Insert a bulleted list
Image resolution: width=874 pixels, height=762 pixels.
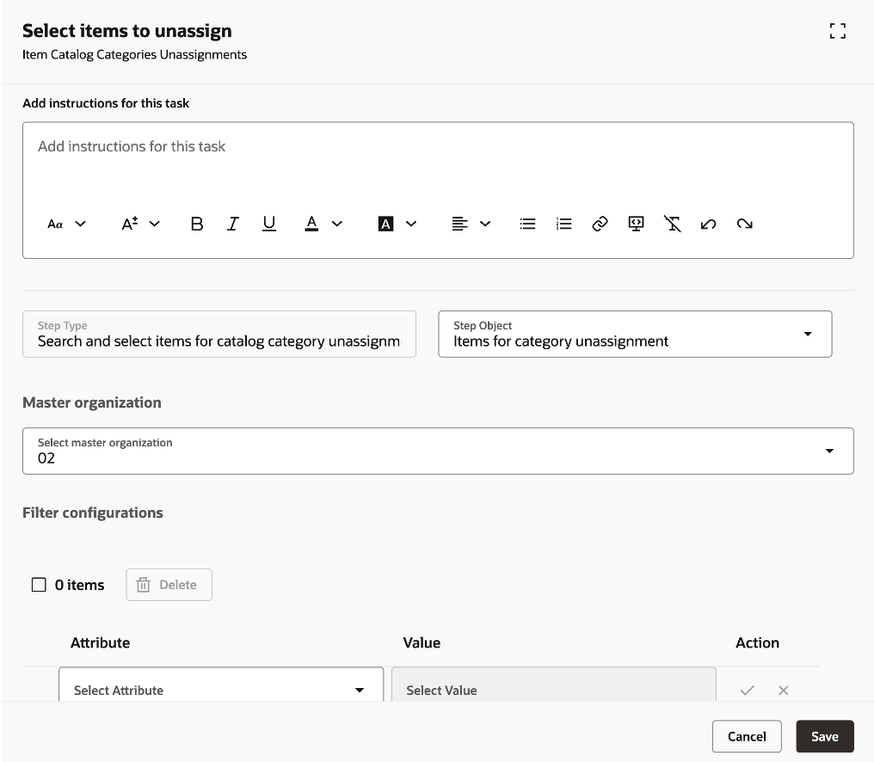527,224
